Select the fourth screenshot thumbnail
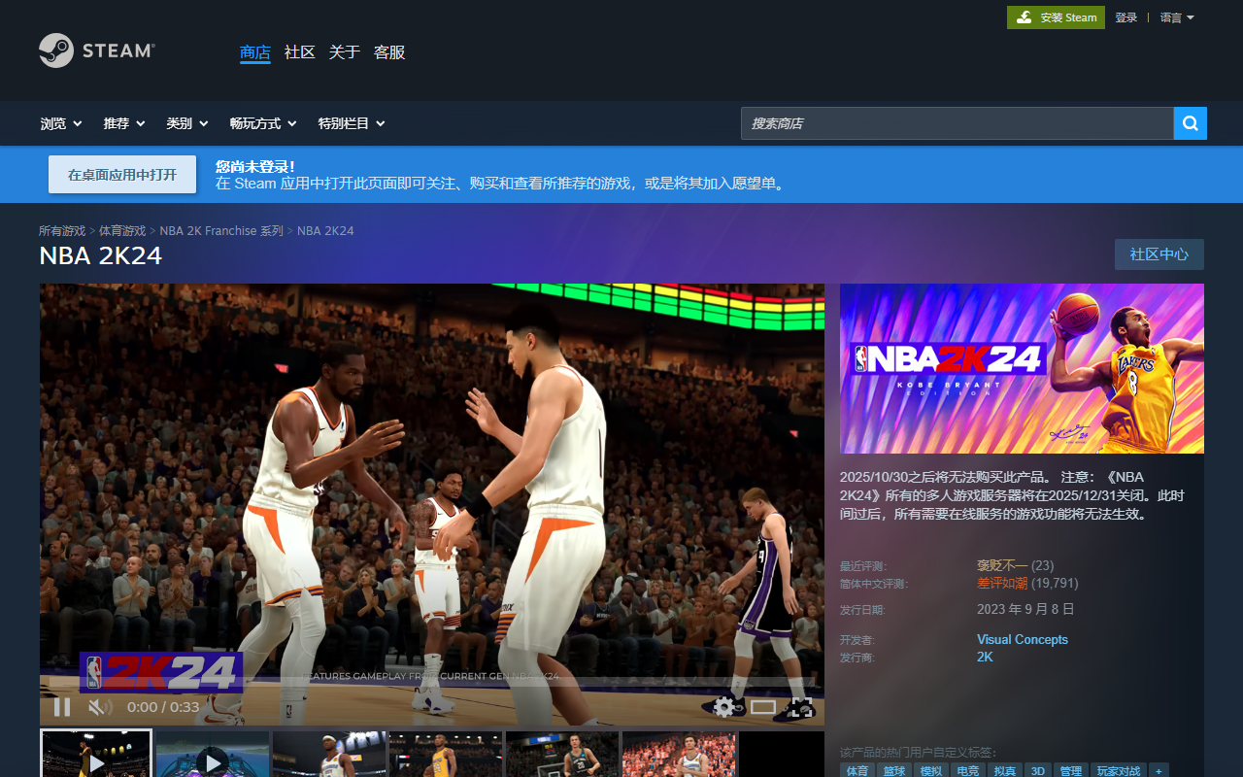 point(446,754)
